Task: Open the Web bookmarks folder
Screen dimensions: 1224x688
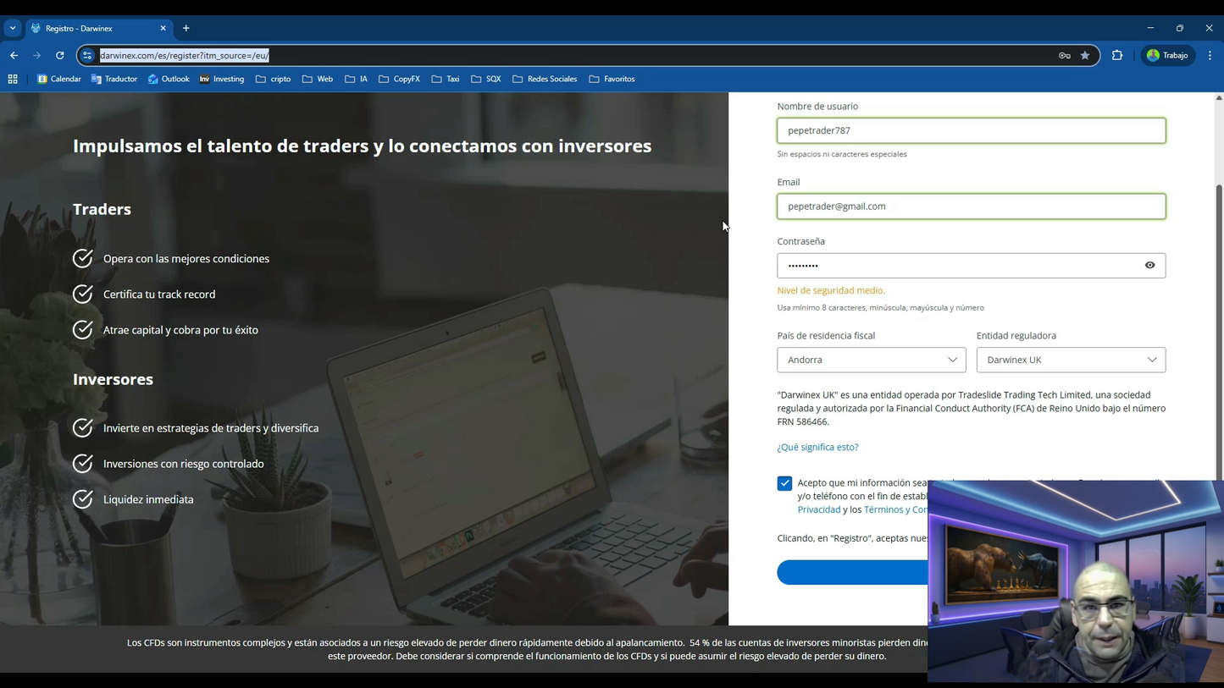Action: click(318, 79)
